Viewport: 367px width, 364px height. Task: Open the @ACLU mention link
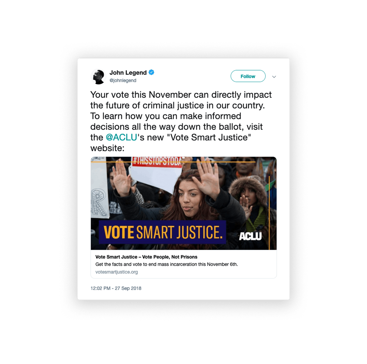pyautogui.click(x=121, y=137)
